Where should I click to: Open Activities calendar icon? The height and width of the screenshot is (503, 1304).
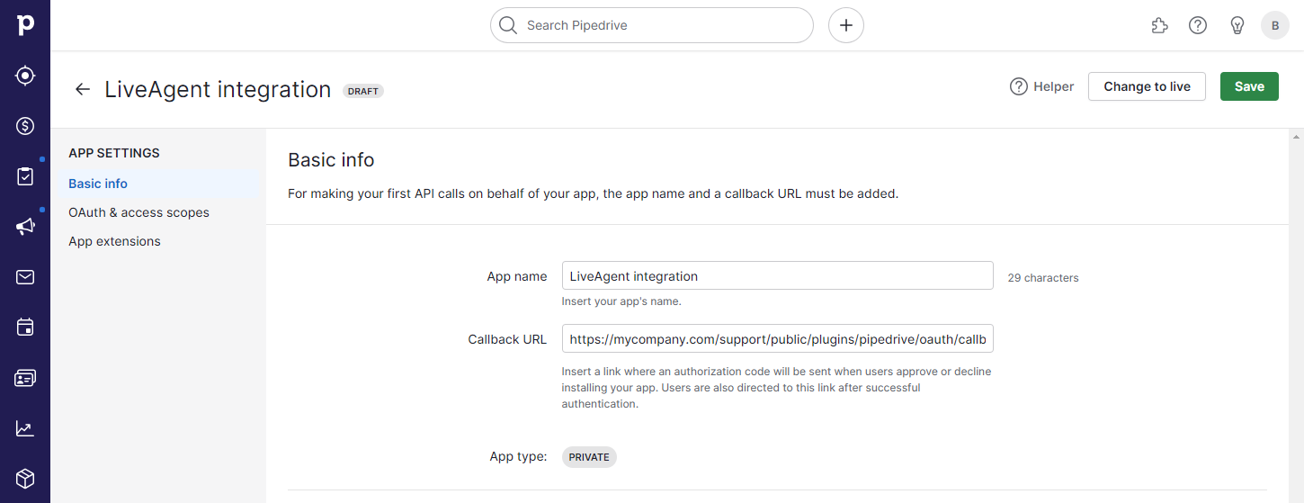click(25, 328)
